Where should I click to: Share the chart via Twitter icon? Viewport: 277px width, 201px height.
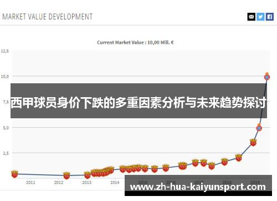[x=260, y=17]
